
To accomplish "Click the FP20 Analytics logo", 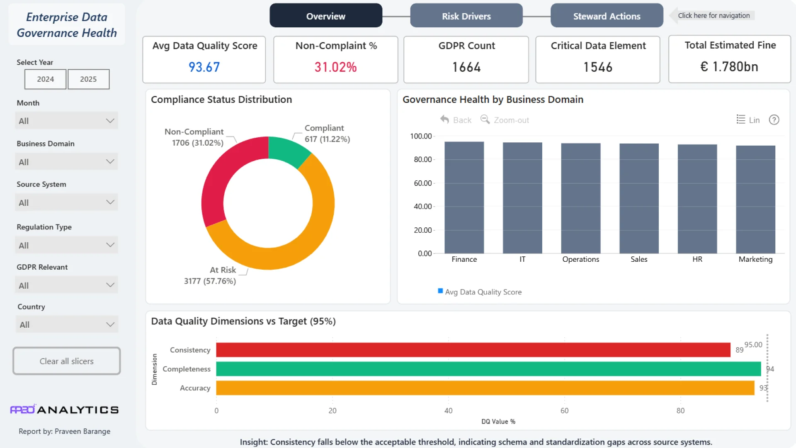I will (x=64, y=409).
